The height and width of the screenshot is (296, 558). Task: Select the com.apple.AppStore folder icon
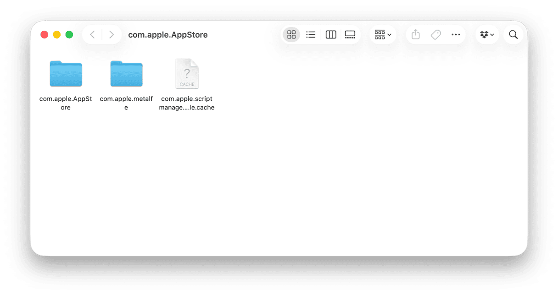coord(66,73)
